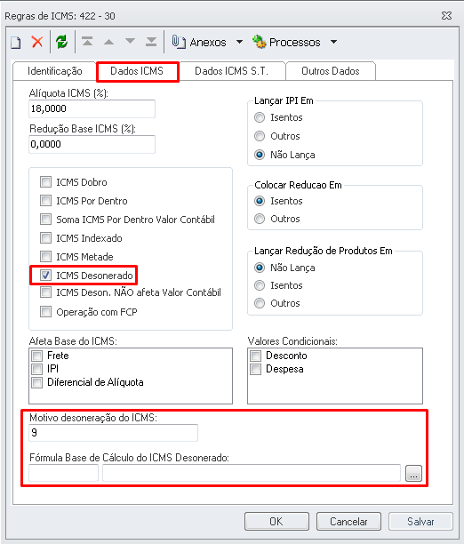The height and width of the screenshot is (544, 464).
Task: Check Desconto in Valores Condicionais
Action: click(255, 356)
